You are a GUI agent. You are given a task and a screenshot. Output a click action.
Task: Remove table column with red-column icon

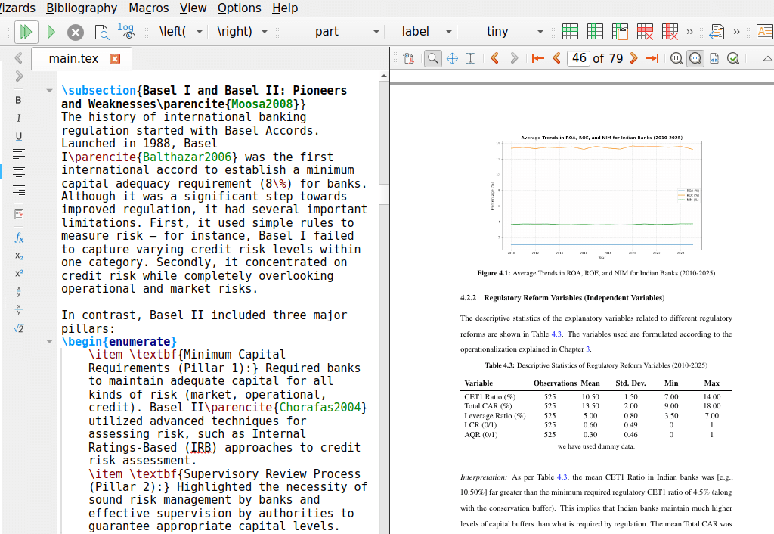[670, 32]
